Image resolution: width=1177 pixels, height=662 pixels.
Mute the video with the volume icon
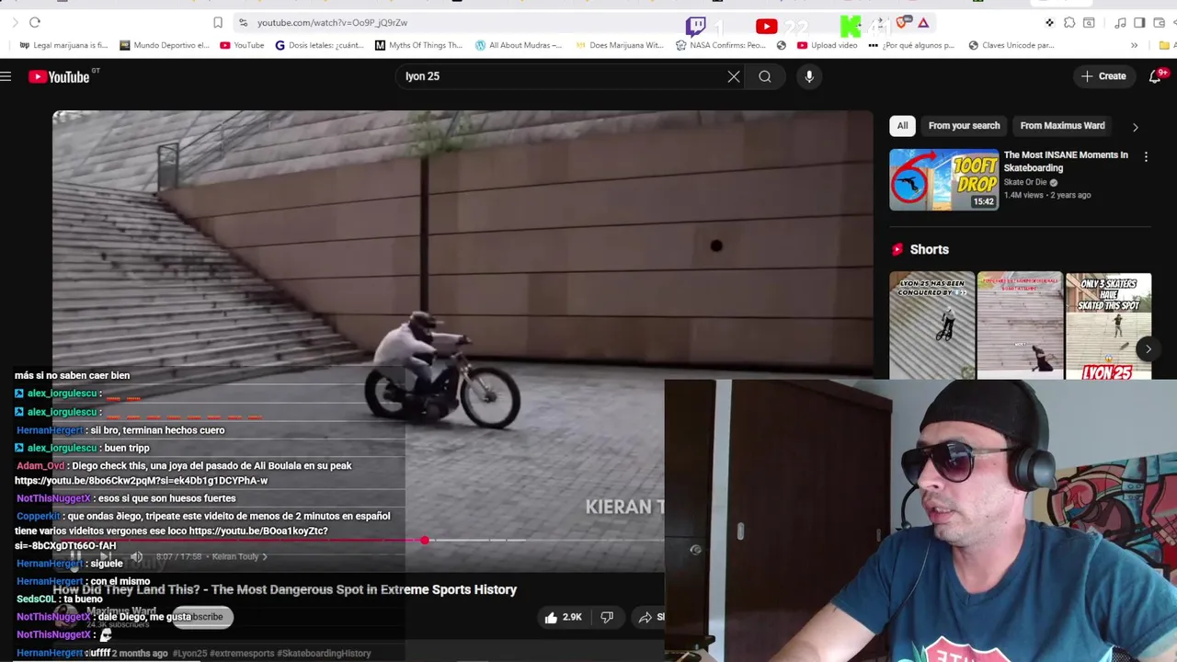coord(136,556)
